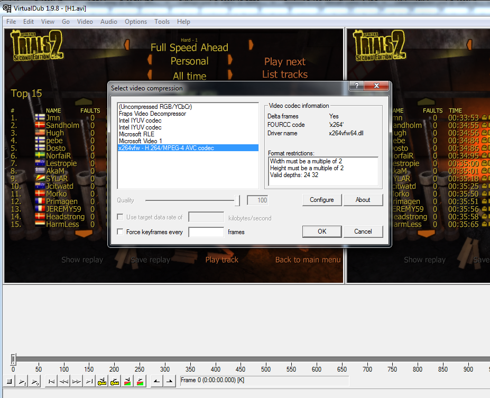Go to next keyframe (key icon)
This screenshot has height=398, width=490.
pyautogui.click(x=115, y=381)
